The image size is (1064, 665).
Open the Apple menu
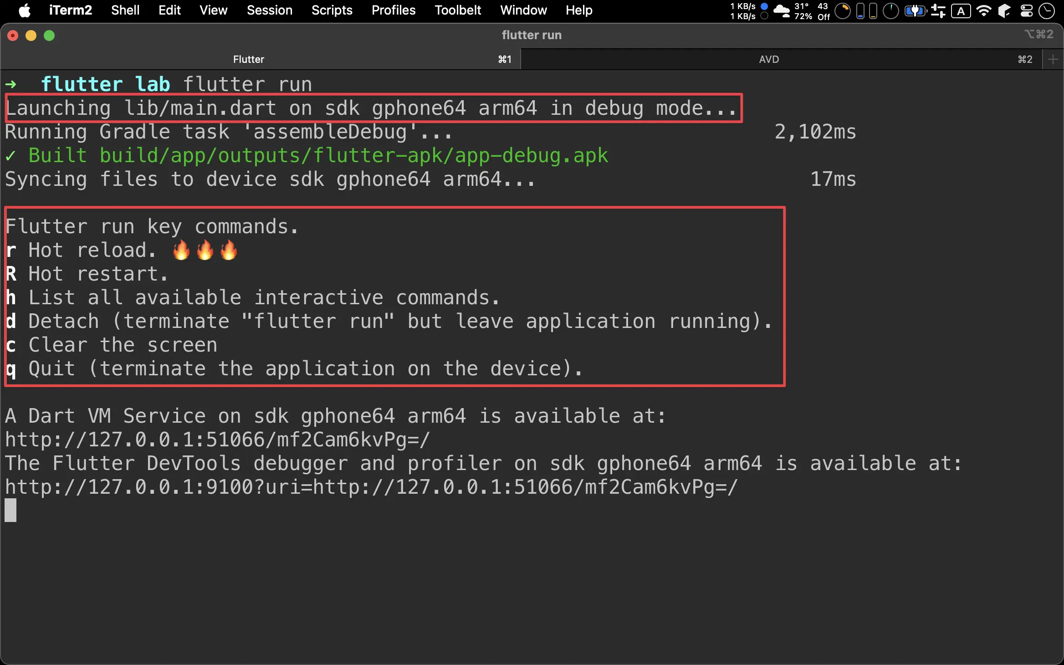click(25, 10)
